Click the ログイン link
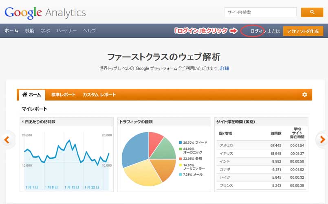Viewport: 328px width, 204px height. point(258,31)
